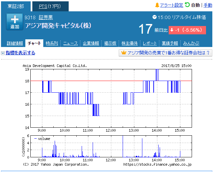Click the company name アジア開発キャピタル(株)

tap(58, 26)
